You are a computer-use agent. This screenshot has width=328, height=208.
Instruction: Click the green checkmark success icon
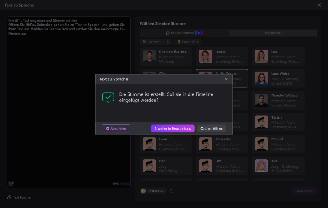click(108, 97)
